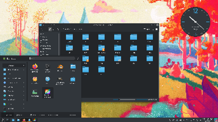Viewport: 218px width, 122px height.
Task: Switch to the Applications tab in launcher footer
Action: tap(8, 115)
